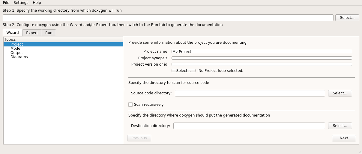The image size is (362, 154).
Task: Switch to the Run tab
Action: coord(49,33)
